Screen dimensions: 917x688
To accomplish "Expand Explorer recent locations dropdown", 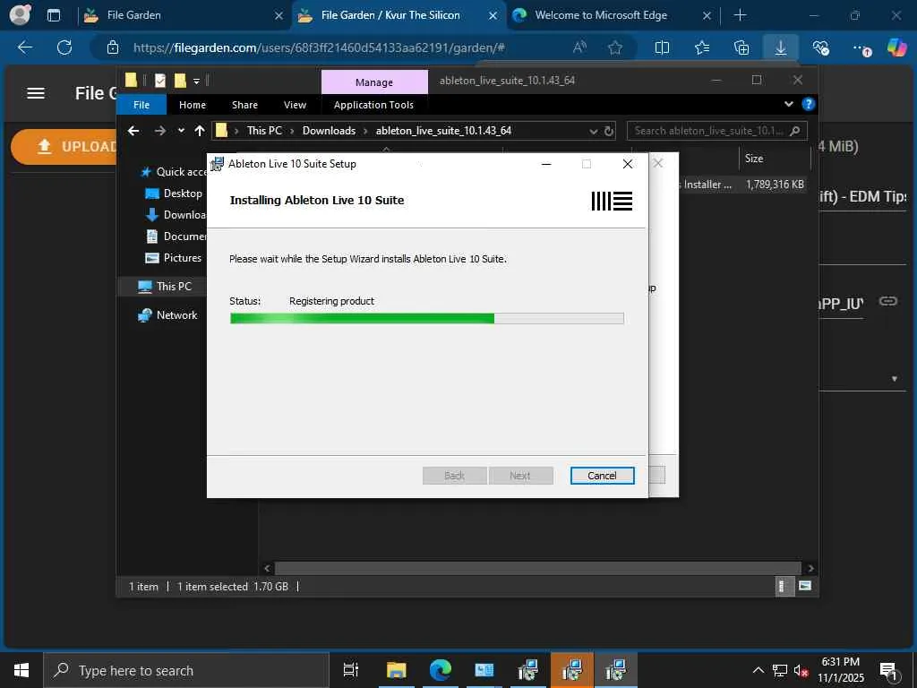I will (181, 131).
